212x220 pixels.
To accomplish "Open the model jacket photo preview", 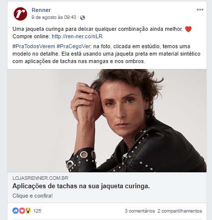I will tap(107, 121).
